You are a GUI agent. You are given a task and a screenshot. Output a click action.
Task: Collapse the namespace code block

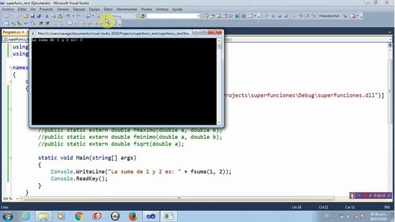(x=10, y=68)
